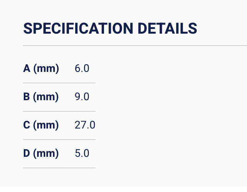Click the 6.0 value for dimension A
The width and height of the screenshot is (247, 192).
pyautogui.click(x=82, y=69)
